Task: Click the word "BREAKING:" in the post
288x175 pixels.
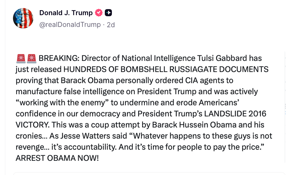Action: [59, 58]
